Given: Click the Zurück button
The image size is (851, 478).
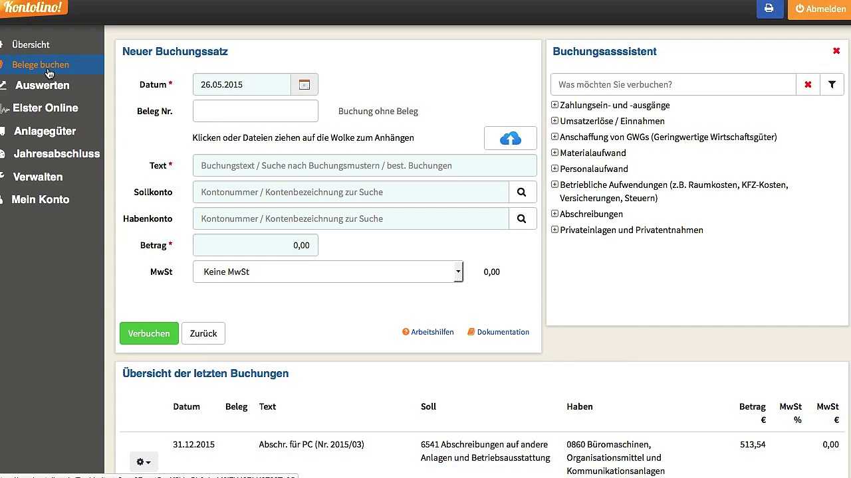Looking at the screenshot, I should pos(203,333).
